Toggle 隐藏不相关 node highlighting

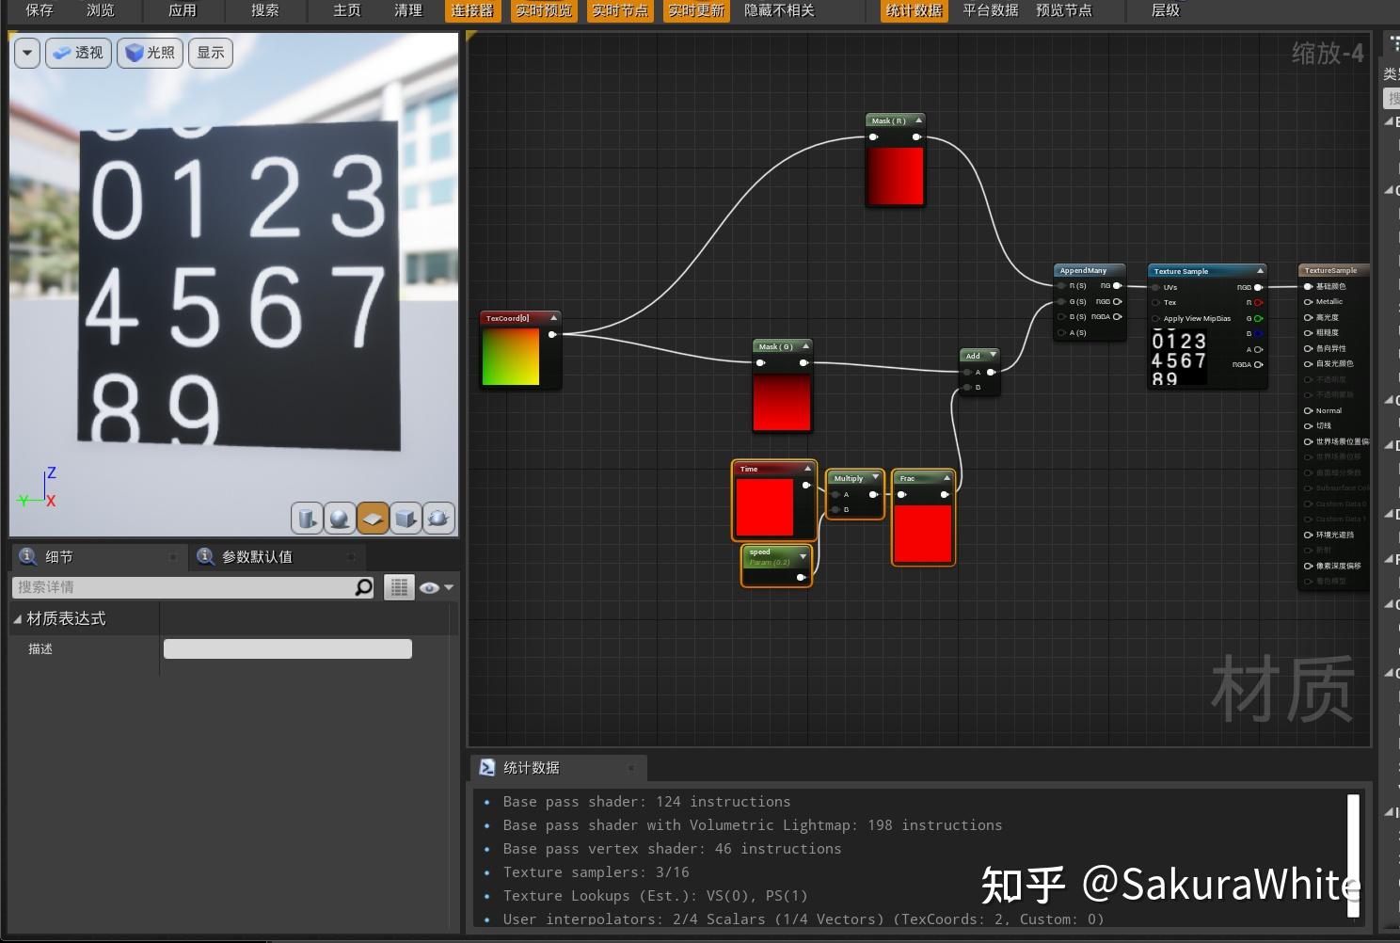(x=778, y=11)
